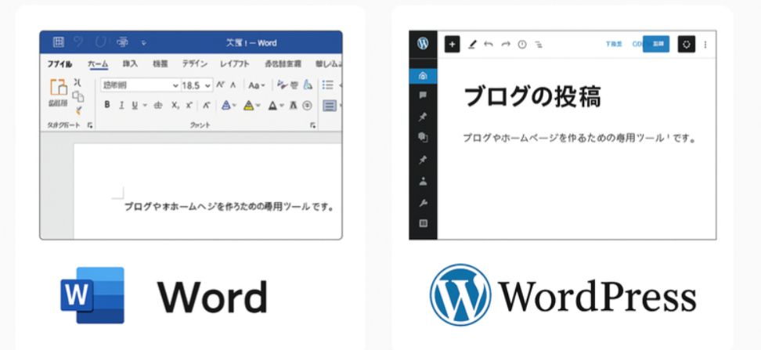Open the Aa Change Case dropdown
The image size is (761, 350).
[x=257, y=85]
